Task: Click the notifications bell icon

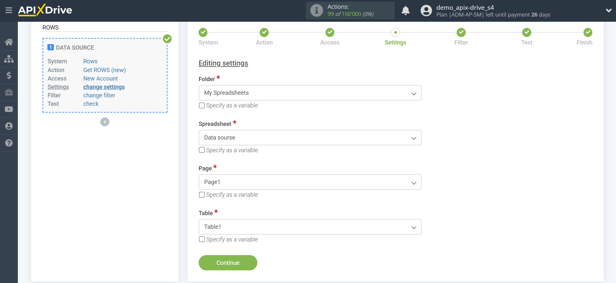Action: pyautogui.click(x=405, y=11)
